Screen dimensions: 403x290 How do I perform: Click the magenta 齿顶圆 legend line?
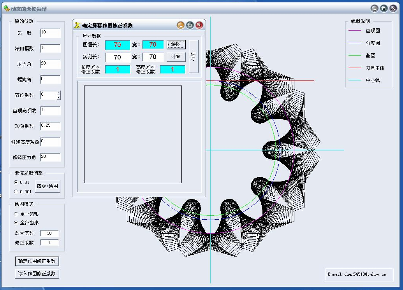coord(355,31)
